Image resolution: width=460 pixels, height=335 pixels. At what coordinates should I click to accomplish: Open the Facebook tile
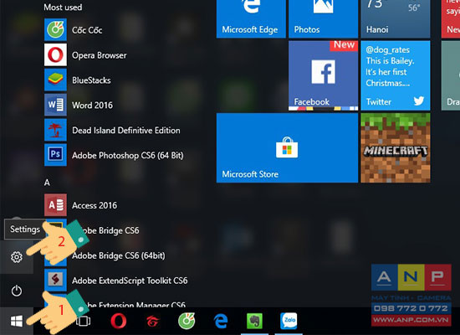[x=324, y=75]
